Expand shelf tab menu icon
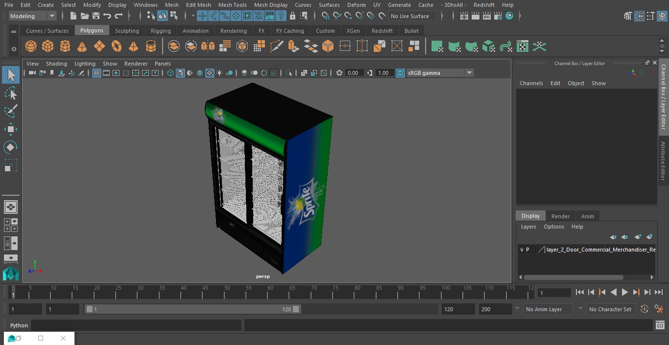Image resolution: width=669 pixels, height=345 pixels. click(x=14, y=31)
